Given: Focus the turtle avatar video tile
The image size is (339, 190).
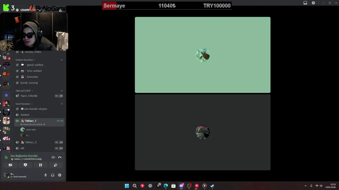Looking at the screenshot, I should click(x=203, y=55).
